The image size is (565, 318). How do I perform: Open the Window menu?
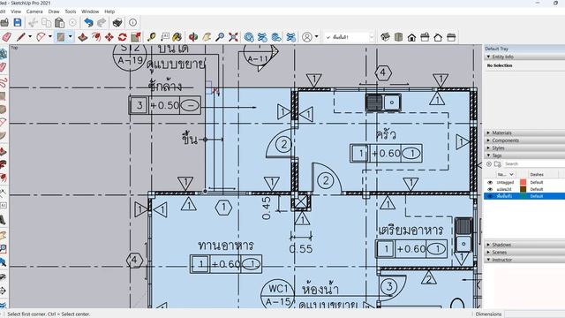click(x=90, y=11)
